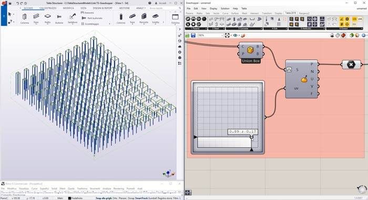Choose the Pannello panel tool
The height and width of the screenshot is (200, 368).
coord(144,18)
